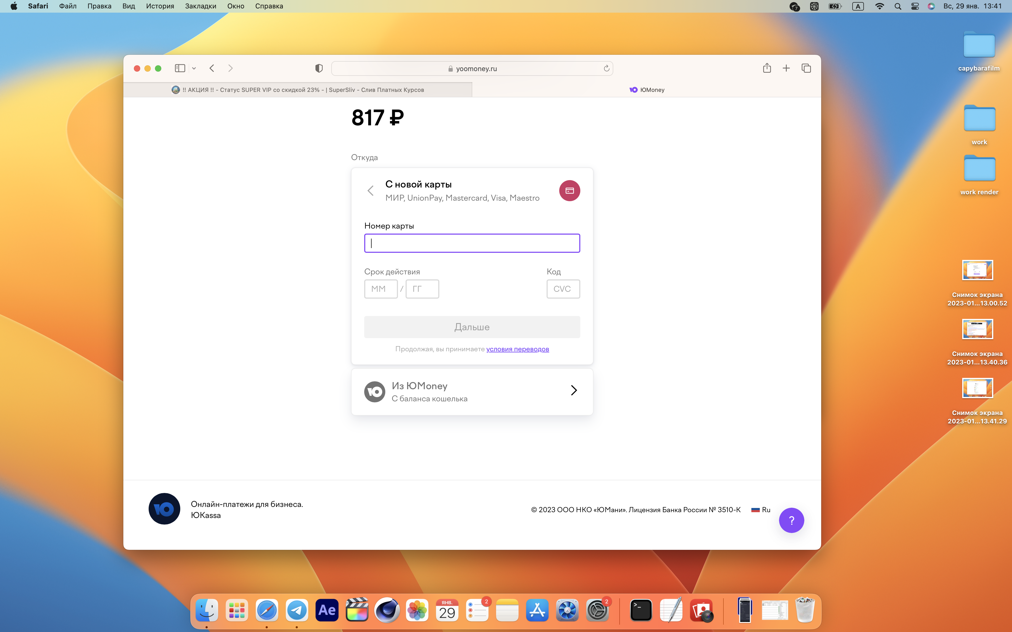Open the purple help question-mark button
The width and height of the screenshot is (1012, 632).
click(x=791, y=520)
